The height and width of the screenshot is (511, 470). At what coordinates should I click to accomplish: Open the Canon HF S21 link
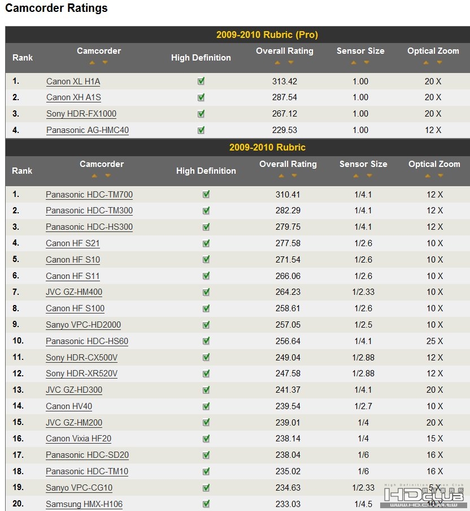[x=72, y=243]
